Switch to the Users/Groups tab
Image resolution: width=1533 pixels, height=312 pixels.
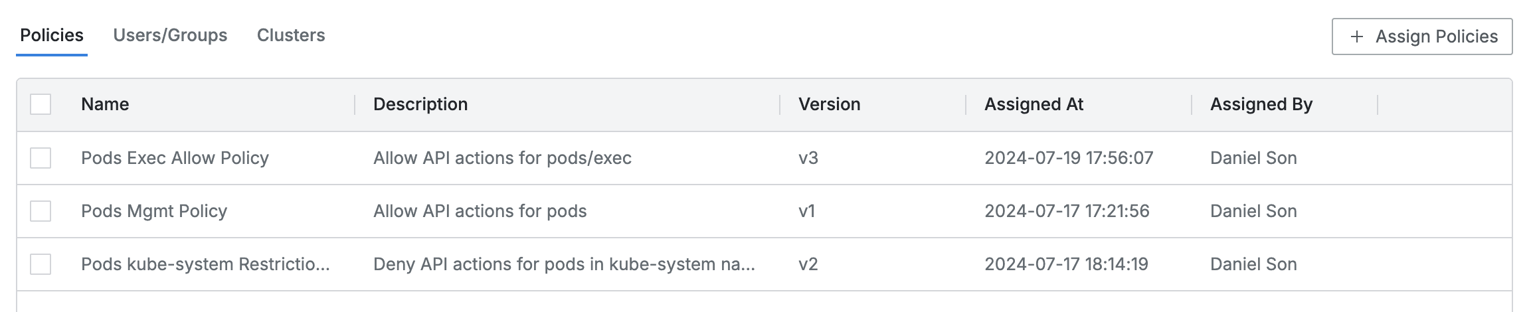(x=170, y=35)
